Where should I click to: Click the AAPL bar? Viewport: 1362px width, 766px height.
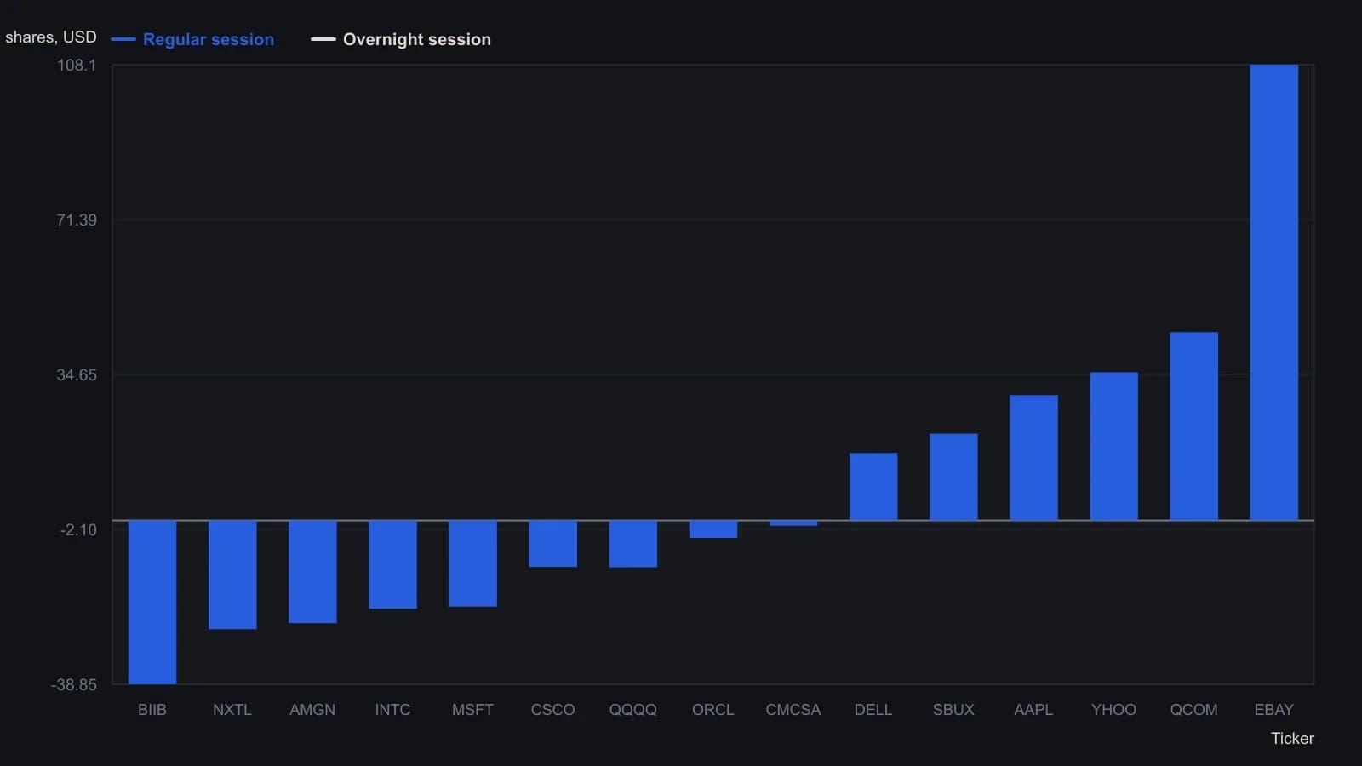(x=1034, y=457)
